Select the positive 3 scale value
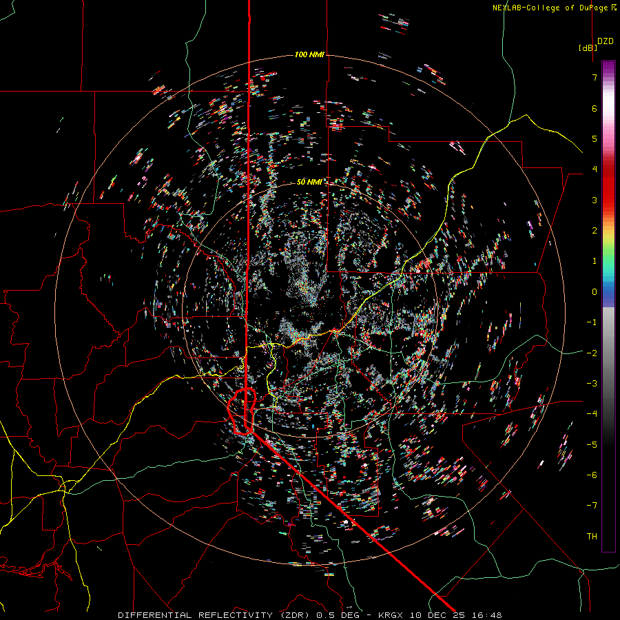This screenshot has width=620, height=620. [595, 200]
